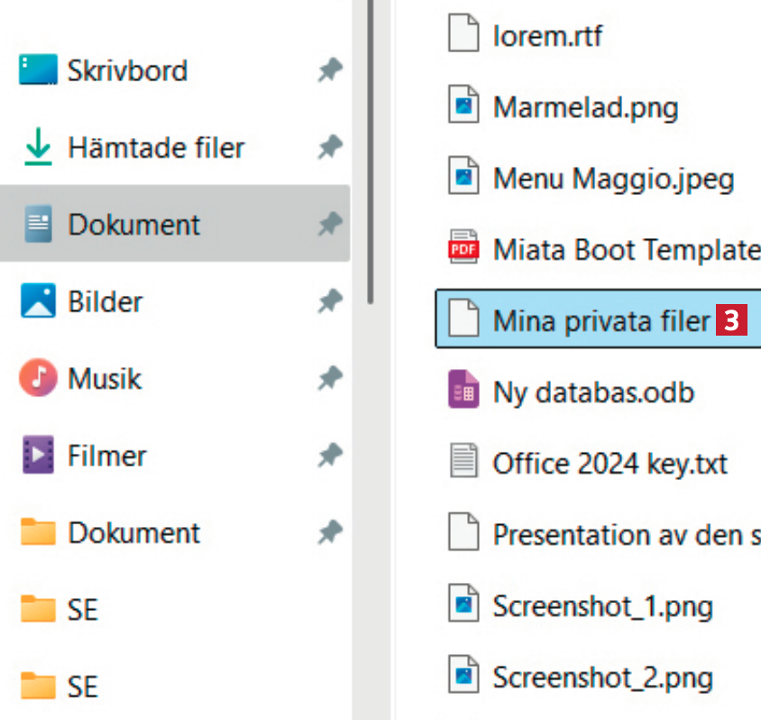Open the yellow Dokument folder in sidebar
Screen dimensions: 761x720
(133, 532)
